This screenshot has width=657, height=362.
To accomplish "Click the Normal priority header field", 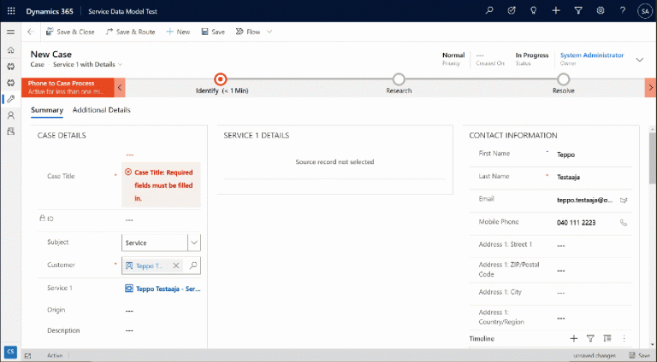I will pos(453,59).
